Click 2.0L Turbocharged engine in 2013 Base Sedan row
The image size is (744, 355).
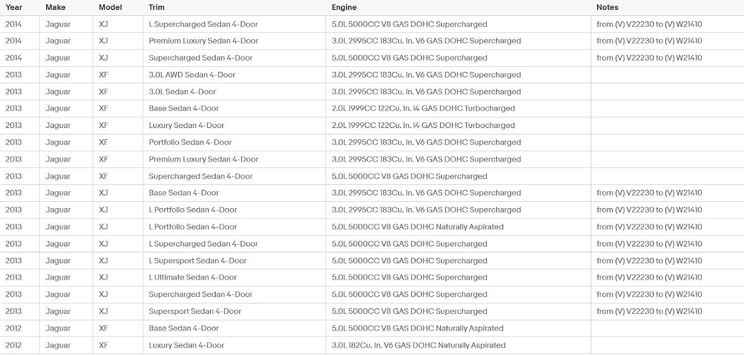[424, 109]
